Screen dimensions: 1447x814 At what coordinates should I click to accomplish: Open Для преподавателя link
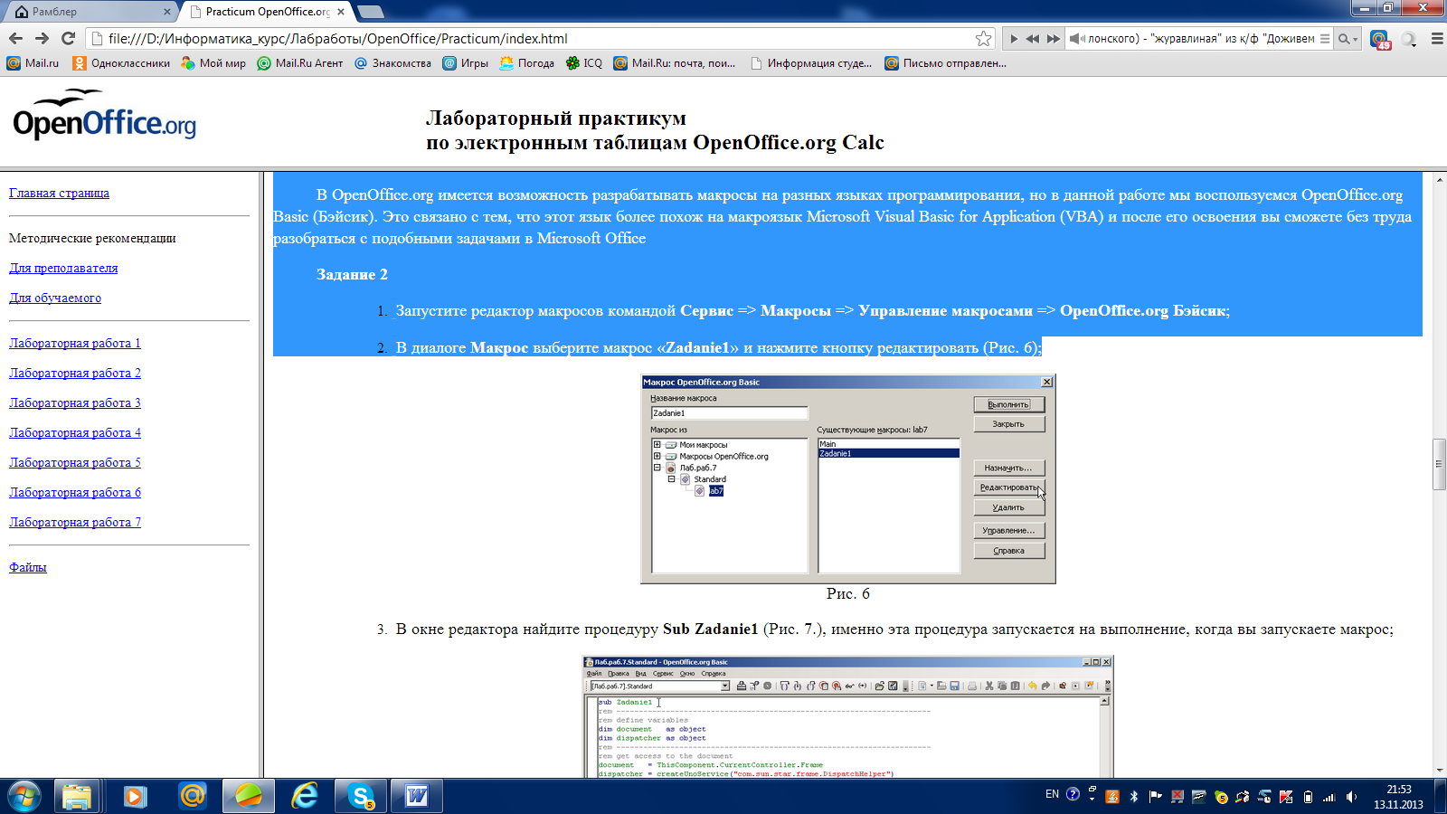[x=63, y=268]
